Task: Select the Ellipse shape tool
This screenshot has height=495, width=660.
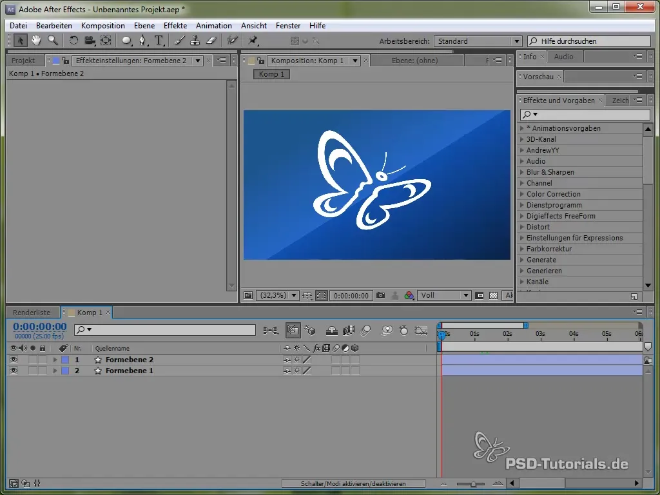Action: [x=126, y=41]
